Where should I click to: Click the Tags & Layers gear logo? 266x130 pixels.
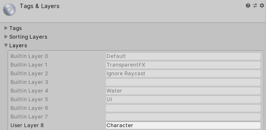pos(9,10)
